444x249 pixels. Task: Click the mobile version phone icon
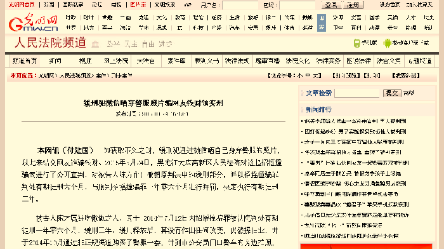(356, 43)
